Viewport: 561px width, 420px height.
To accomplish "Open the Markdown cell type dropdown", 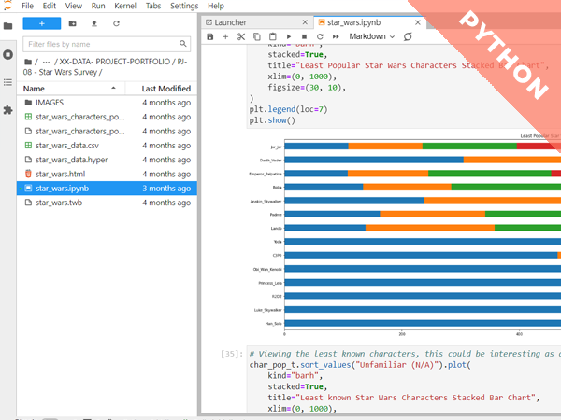I will pos(372,36).
